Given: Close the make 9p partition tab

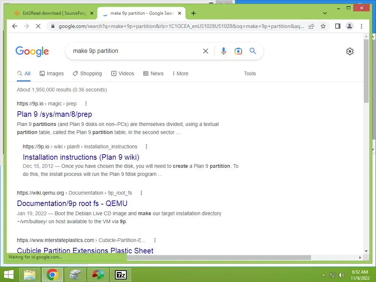Looking at the screenshot, I should 179,14.
